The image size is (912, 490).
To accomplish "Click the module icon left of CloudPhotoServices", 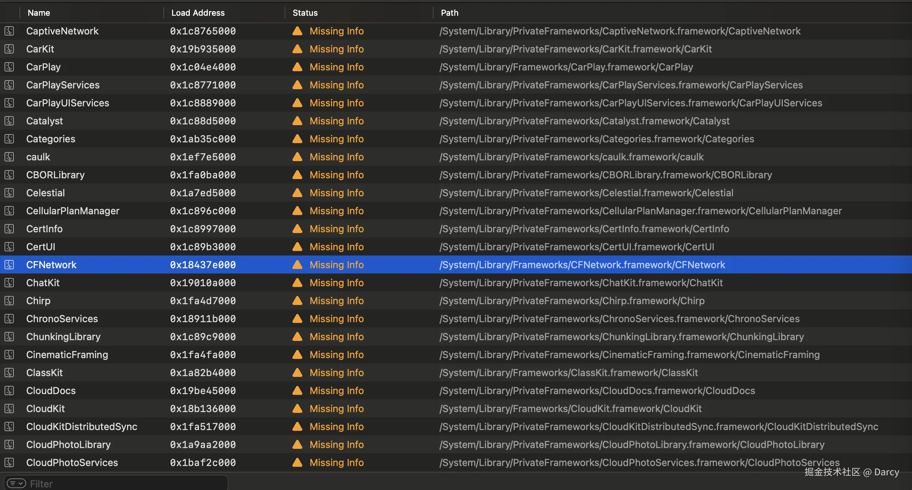I will [9, 462].
